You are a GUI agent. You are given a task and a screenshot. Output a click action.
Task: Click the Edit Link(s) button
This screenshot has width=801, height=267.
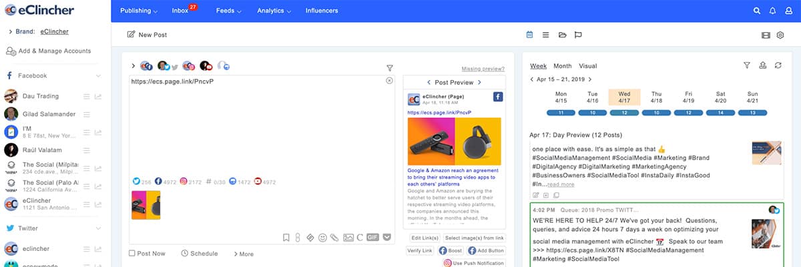(425, 238)
